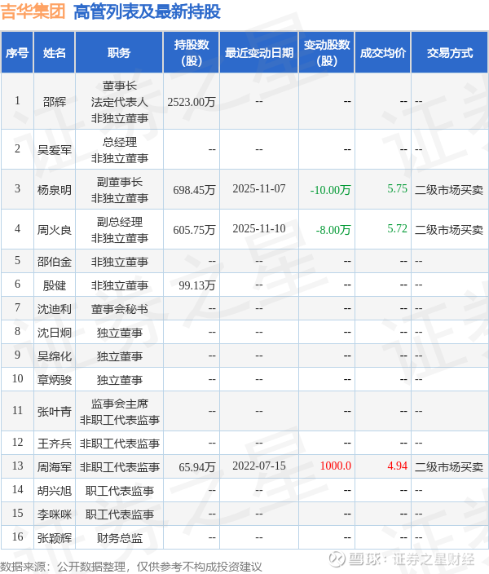Click the 吉华集团 title text
This screenshot has height=574, width=489.
33,11
